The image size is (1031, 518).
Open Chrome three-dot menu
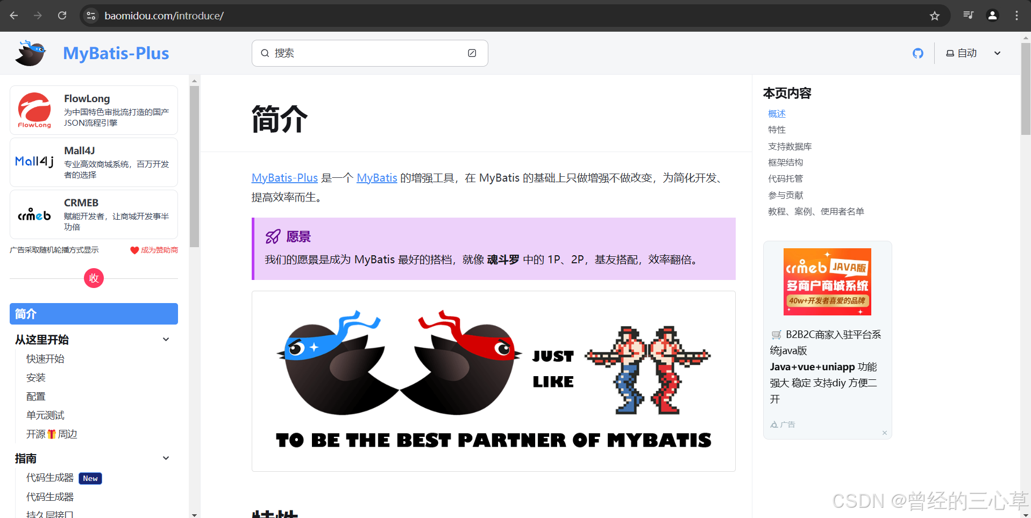[x=1016, y=15]
